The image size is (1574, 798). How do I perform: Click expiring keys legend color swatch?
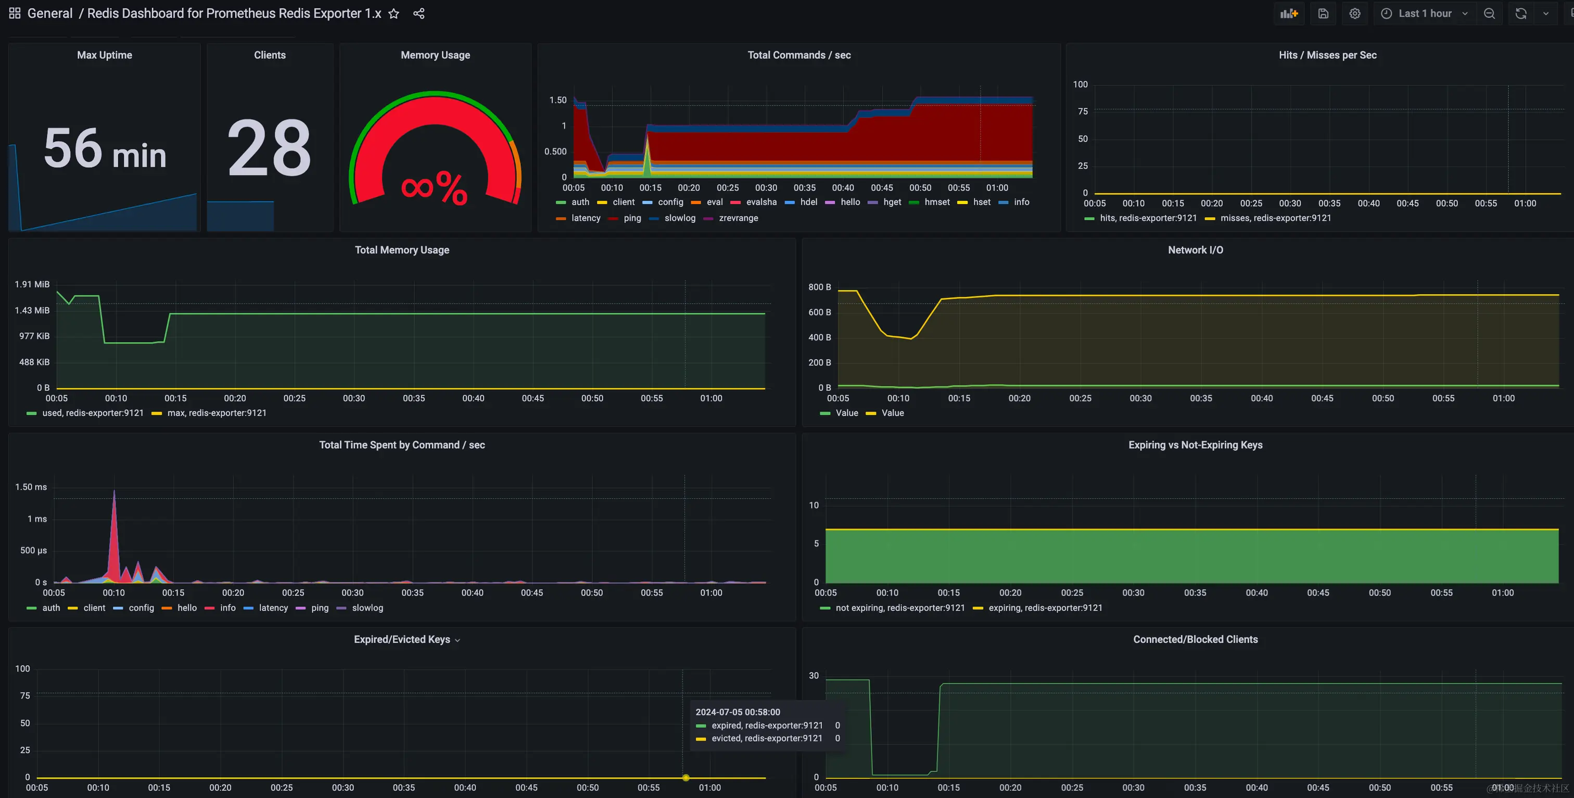pyautogui.click(x=978, y=609)
